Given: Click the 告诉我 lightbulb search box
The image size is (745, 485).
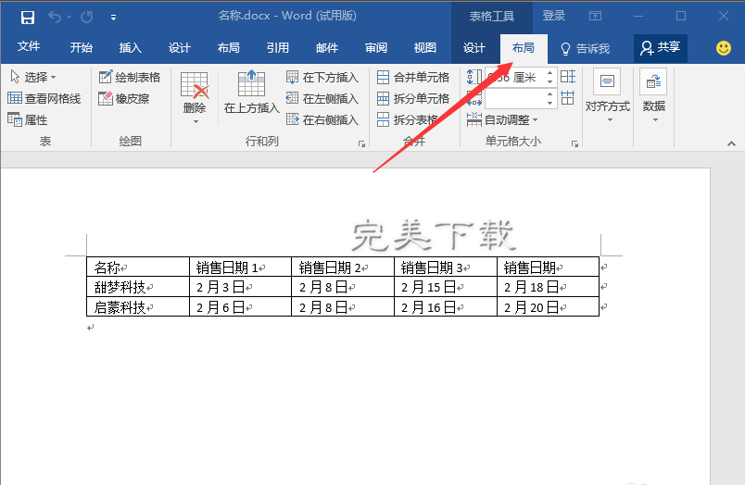Looking at the screenshot, I should point(586,48).
